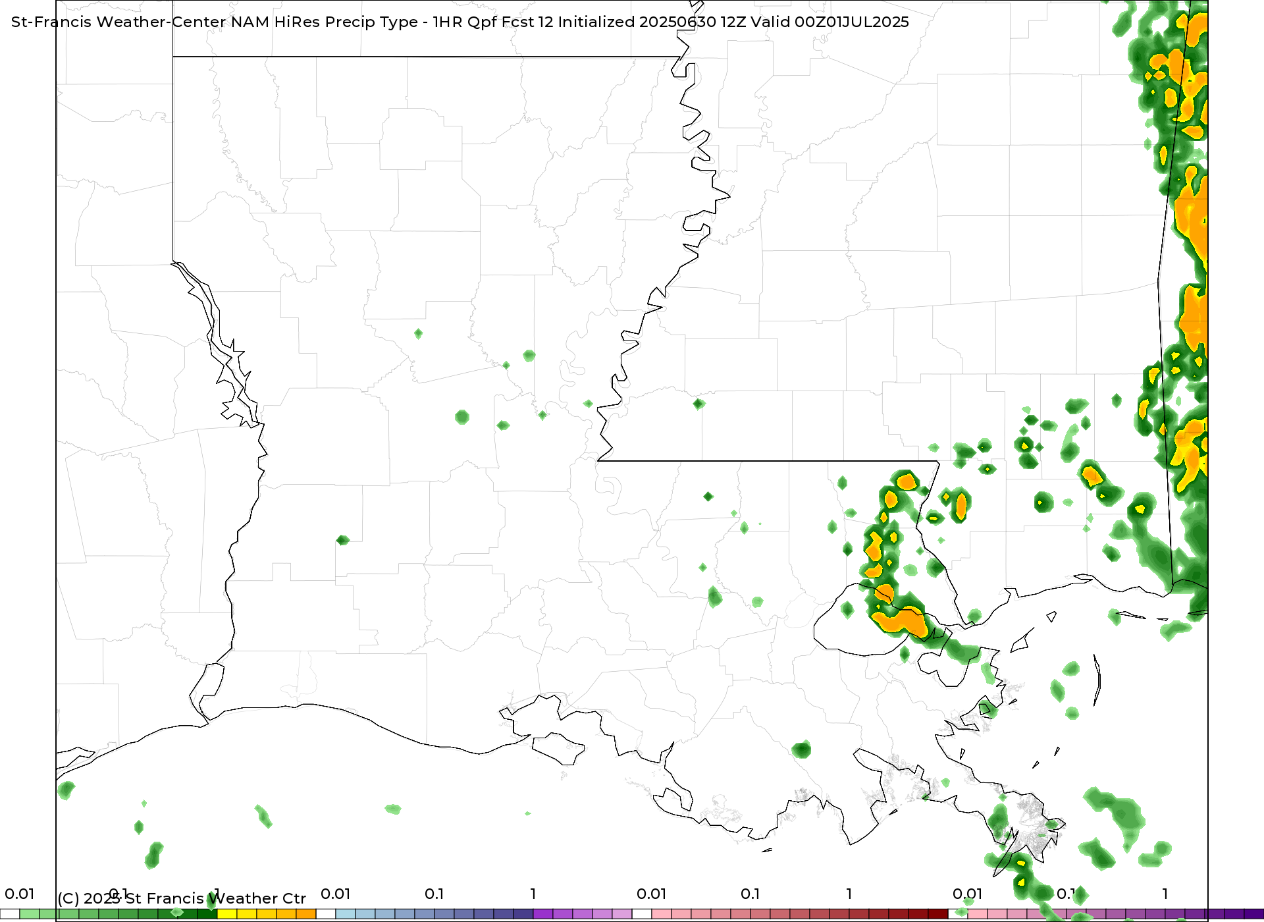Select the darkest maroon legend swatch
This screenshot has height=922, width=1264.
pos(938,913)
